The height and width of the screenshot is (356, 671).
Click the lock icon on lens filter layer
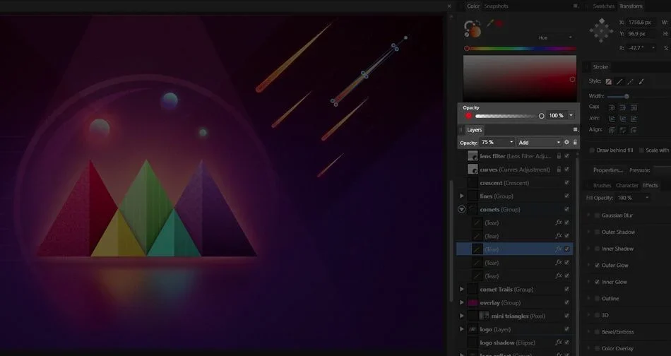(559, 156)
